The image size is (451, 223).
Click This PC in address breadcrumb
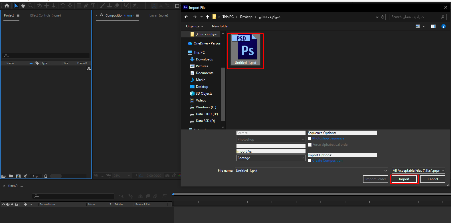[x=228, y=17]
